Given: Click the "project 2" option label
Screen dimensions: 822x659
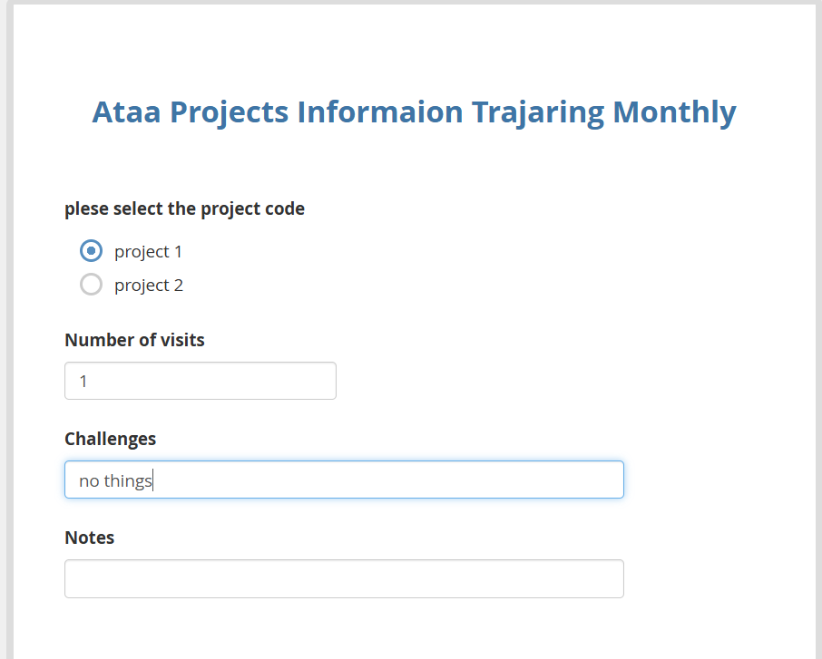Looking at the screenshot, I should (149, 286).
